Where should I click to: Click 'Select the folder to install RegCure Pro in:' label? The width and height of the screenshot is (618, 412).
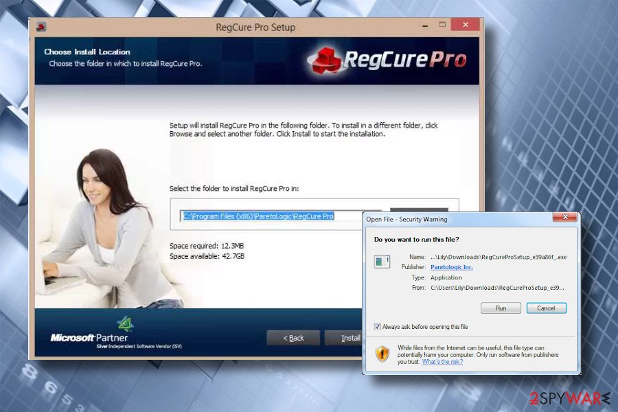pos(234,188)
